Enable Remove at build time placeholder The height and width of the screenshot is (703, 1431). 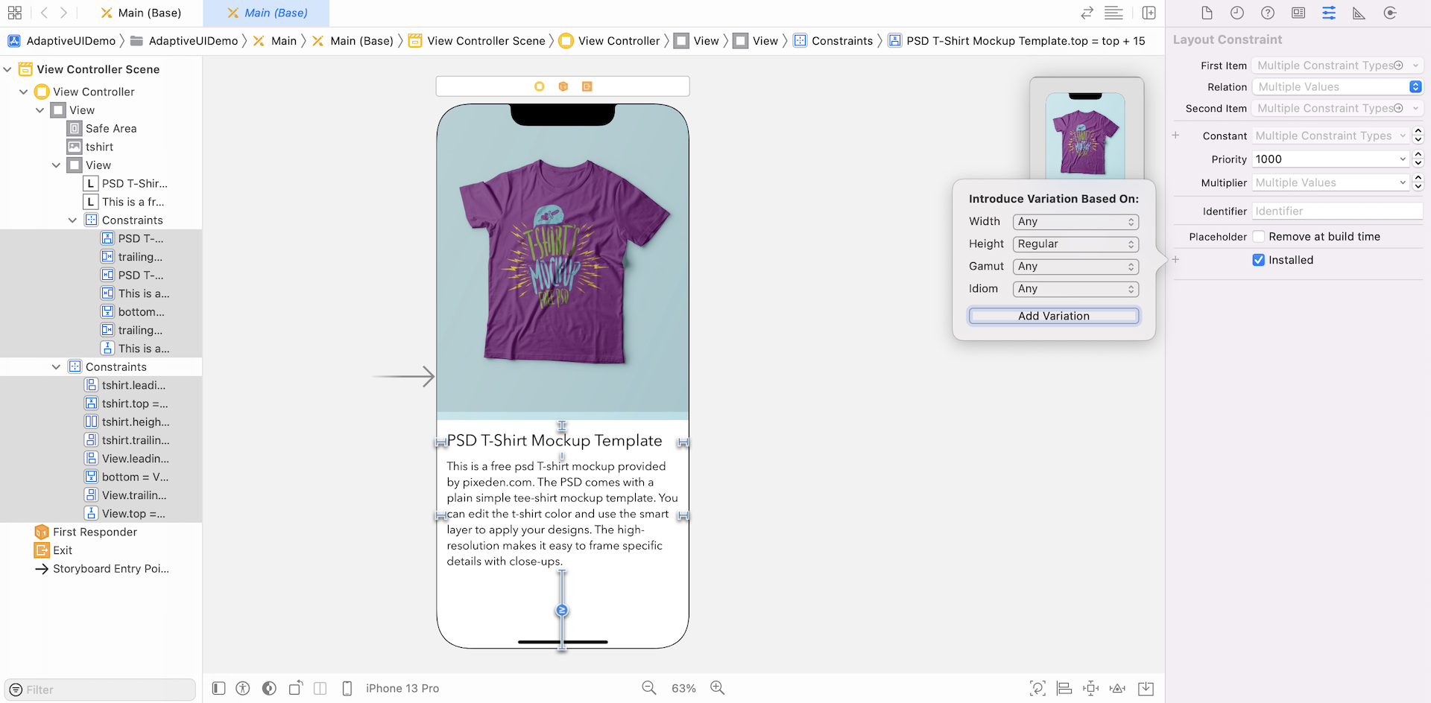[x=1259, y=237]
